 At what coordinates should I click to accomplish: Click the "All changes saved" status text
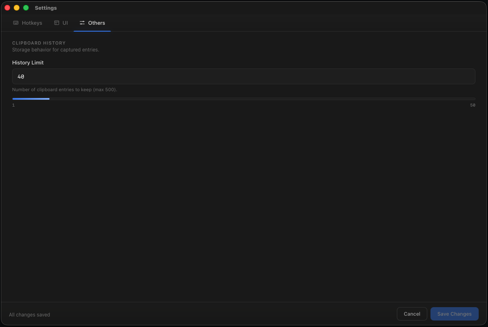tap(30, 315)
